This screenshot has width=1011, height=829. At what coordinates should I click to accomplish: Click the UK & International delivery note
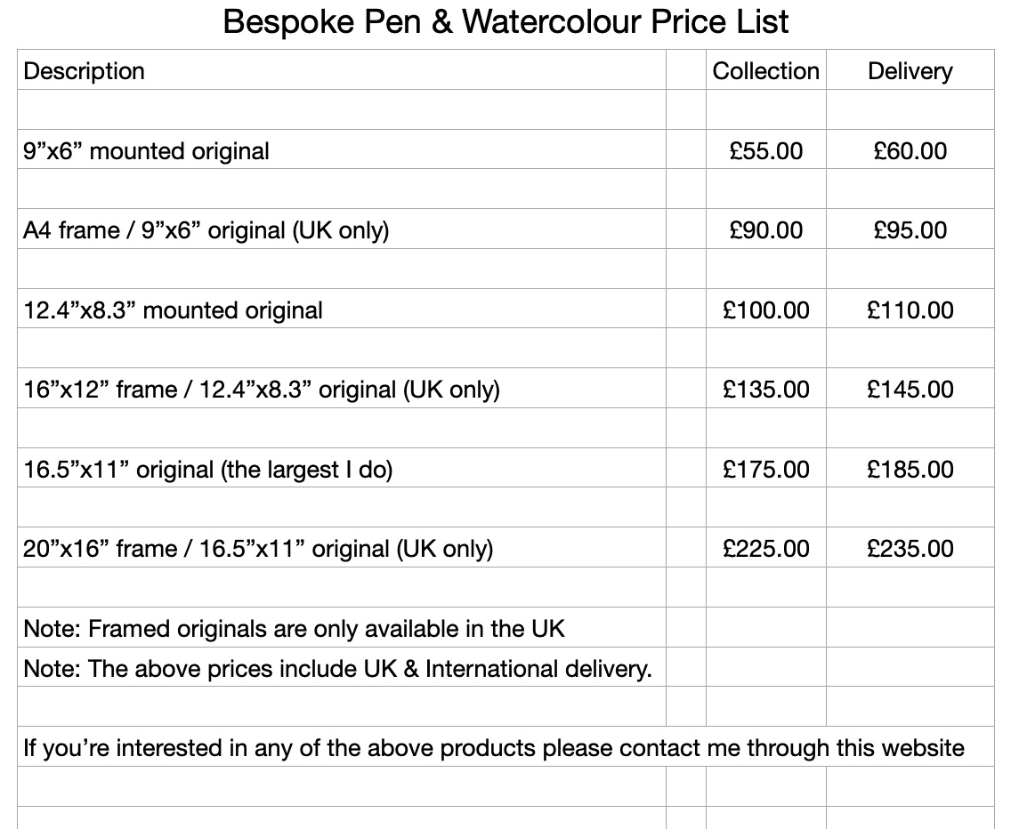click(x=337, y=669)
